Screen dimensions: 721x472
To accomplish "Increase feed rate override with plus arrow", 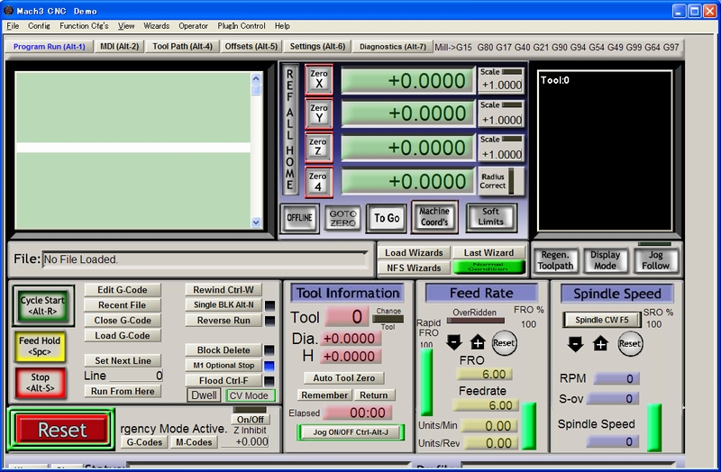I will click(x=477, y=342).
